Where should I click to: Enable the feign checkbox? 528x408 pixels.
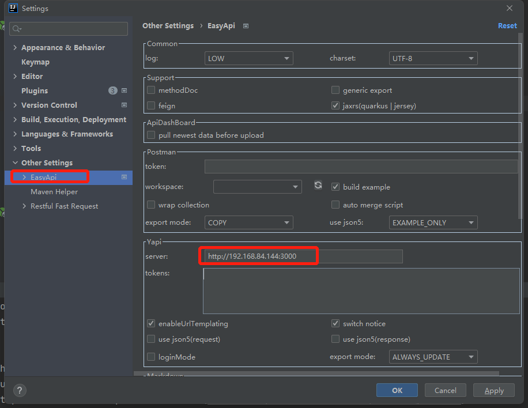coord(151,105)
